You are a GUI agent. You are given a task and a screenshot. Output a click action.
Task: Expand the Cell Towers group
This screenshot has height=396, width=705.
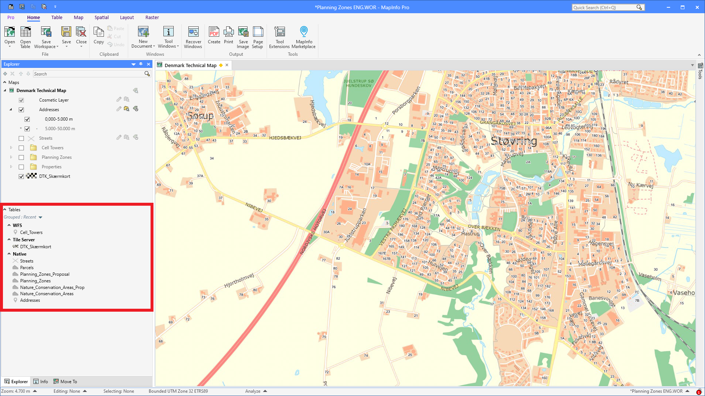coord(11,148)
